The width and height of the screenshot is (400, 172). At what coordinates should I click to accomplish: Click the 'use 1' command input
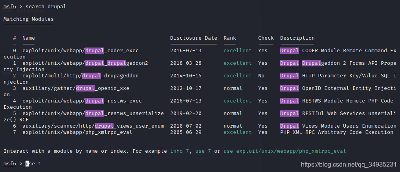coord(33,164)
